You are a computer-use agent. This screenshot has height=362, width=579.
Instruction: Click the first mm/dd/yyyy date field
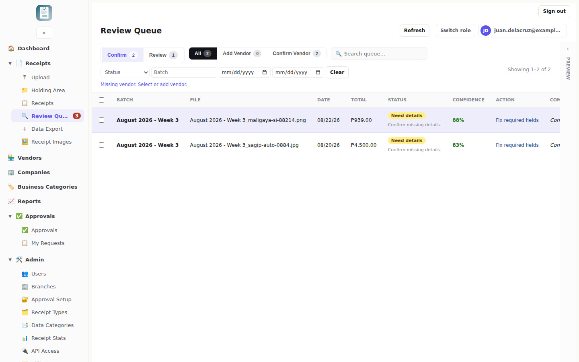coord(244,72)
